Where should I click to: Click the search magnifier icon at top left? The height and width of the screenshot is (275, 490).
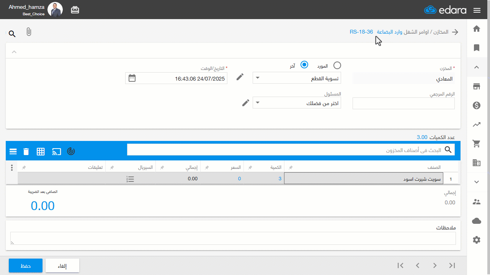coord(12,34)
